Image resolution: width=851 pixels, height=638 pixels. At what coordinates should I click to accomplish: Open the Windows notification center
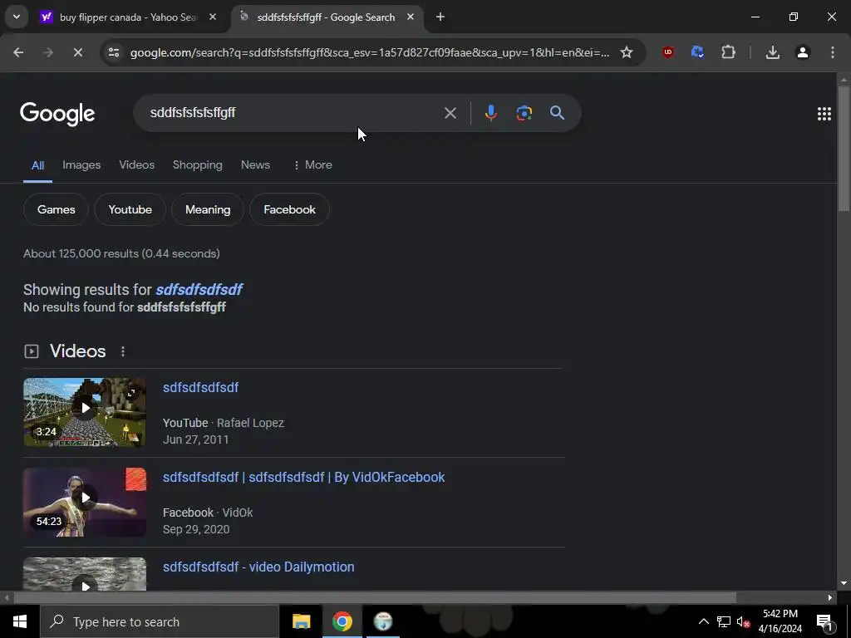click(x=824, y=621)
